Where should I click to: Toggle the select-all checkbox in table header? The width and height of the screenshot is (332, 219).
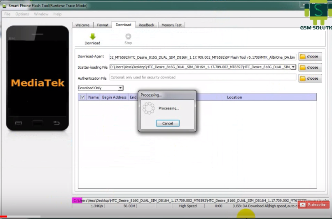click(82, 97)
